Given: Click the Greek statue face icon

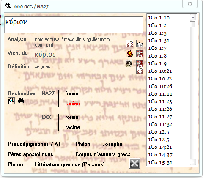Looking at the screenshot, I should click(x=129, y=63).
